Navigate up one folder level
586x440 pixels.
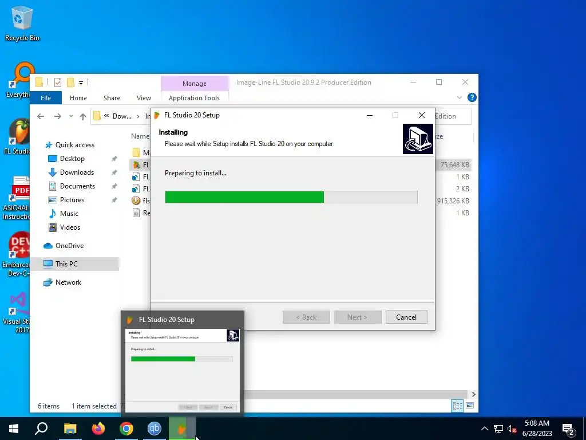pos(83,116)
